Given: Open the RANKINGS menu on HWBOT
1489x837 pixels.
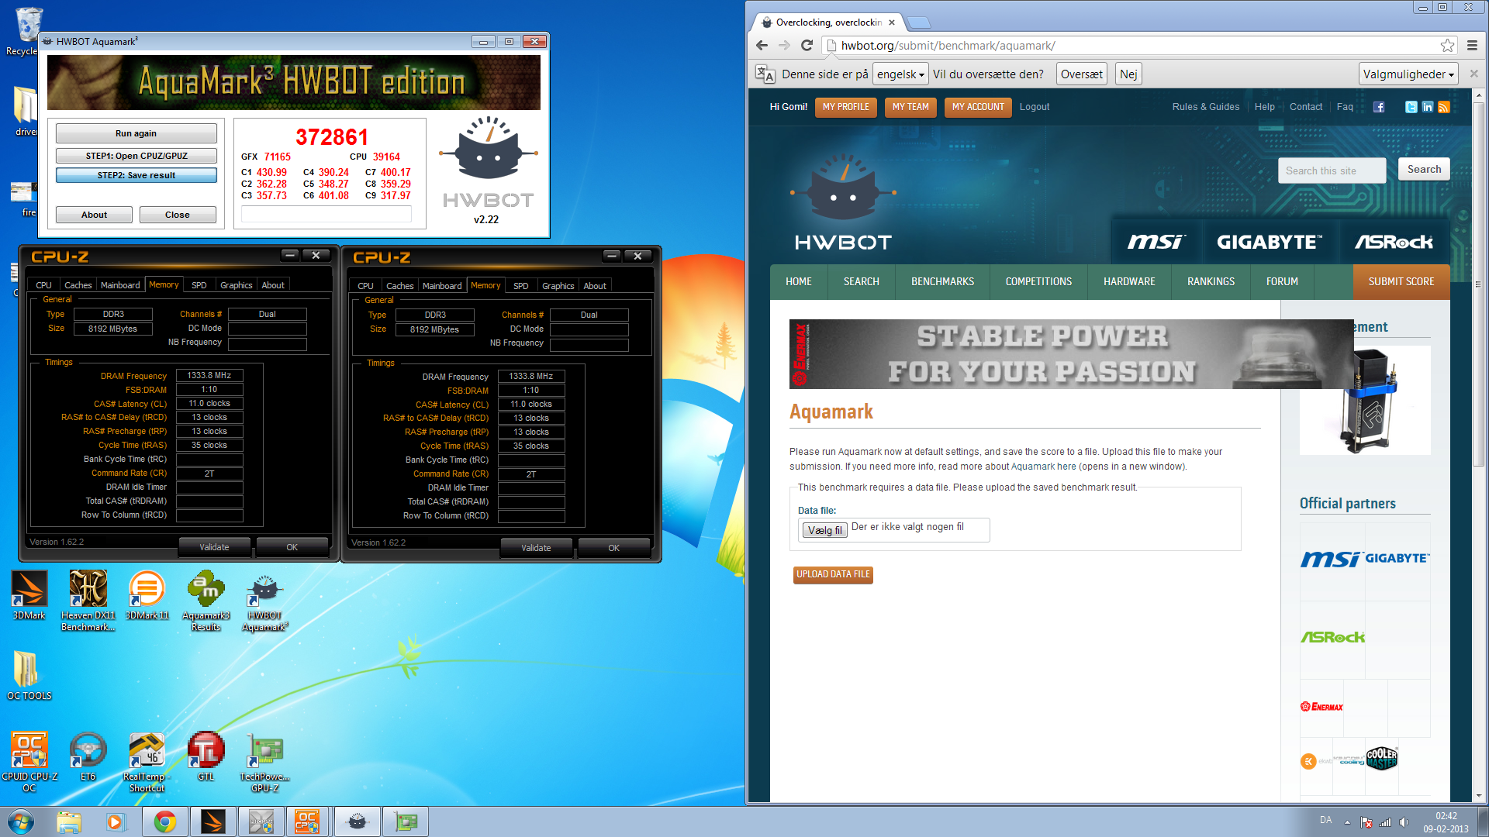Looking at the screenshot, I should [1211, 282].
